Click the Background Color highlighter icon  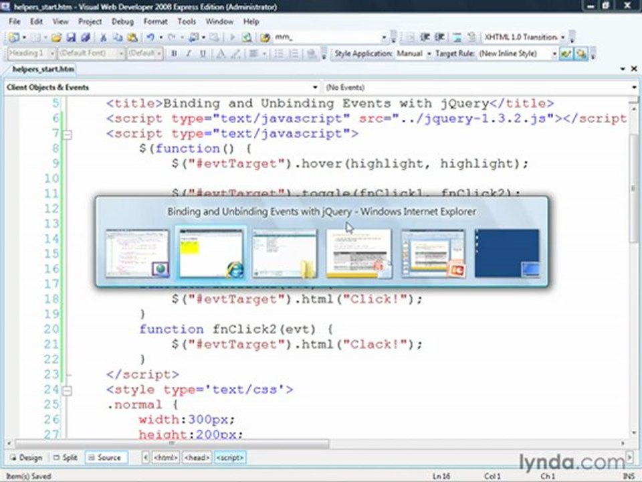(236, 54)
